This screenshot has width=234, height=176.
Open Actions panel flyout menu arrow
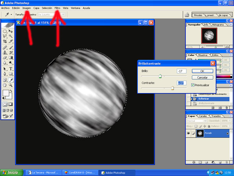coord(231,85)
